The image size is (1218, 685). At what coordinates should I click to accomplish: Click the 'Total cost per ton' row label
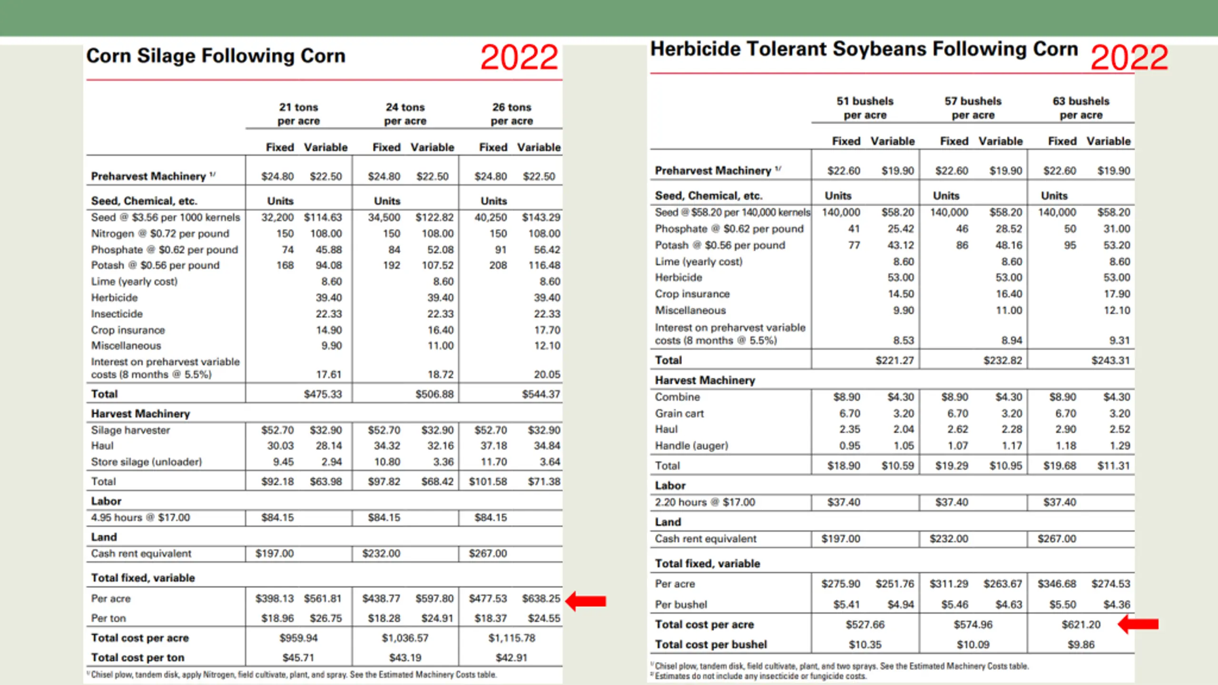coord(138,657)
